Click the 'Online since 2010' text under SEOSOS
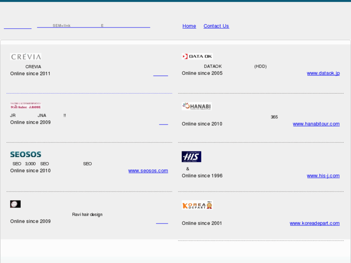 (x=30, y=170)
